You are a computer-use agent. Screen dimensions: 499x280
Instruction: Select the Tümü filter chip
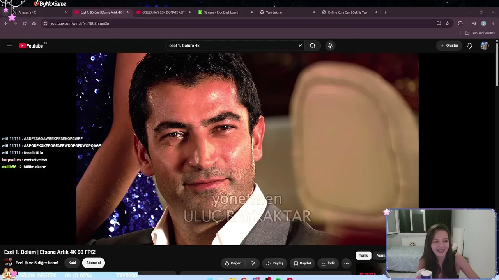coord(363,255)
